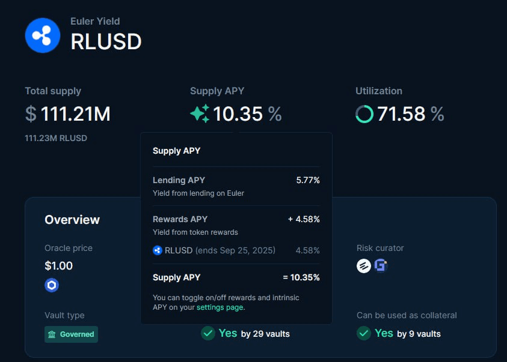Click the Governed vault type badge
The height and width of the screenshot is (362, 507).
[x=71, y=334]
